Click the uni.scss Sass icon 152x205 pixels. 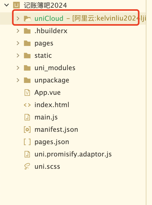[27, 166]
